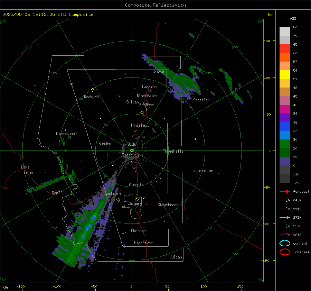The width and height of the screenshot is (311, 291).
Task: Click the asterisk marker east of Innisfail
Action: [x=164, y=119]
